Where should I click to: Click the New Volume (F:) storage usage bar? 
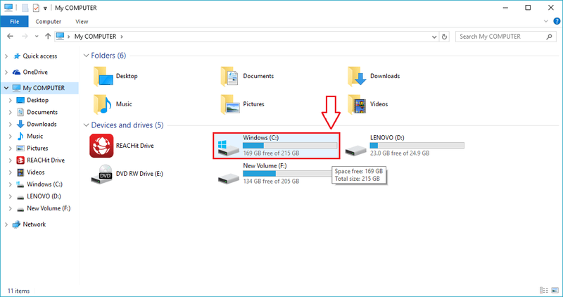click(287, 173)
